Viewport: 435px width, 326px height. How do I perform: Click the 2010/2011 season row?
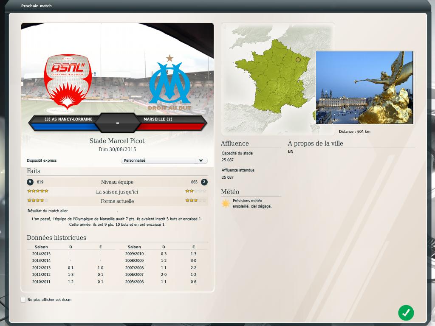pos(71,282)
